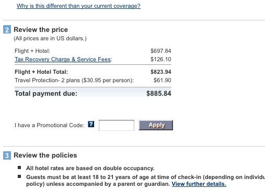Open 'Why is this different than your current coverage?'

pos(78,6)
